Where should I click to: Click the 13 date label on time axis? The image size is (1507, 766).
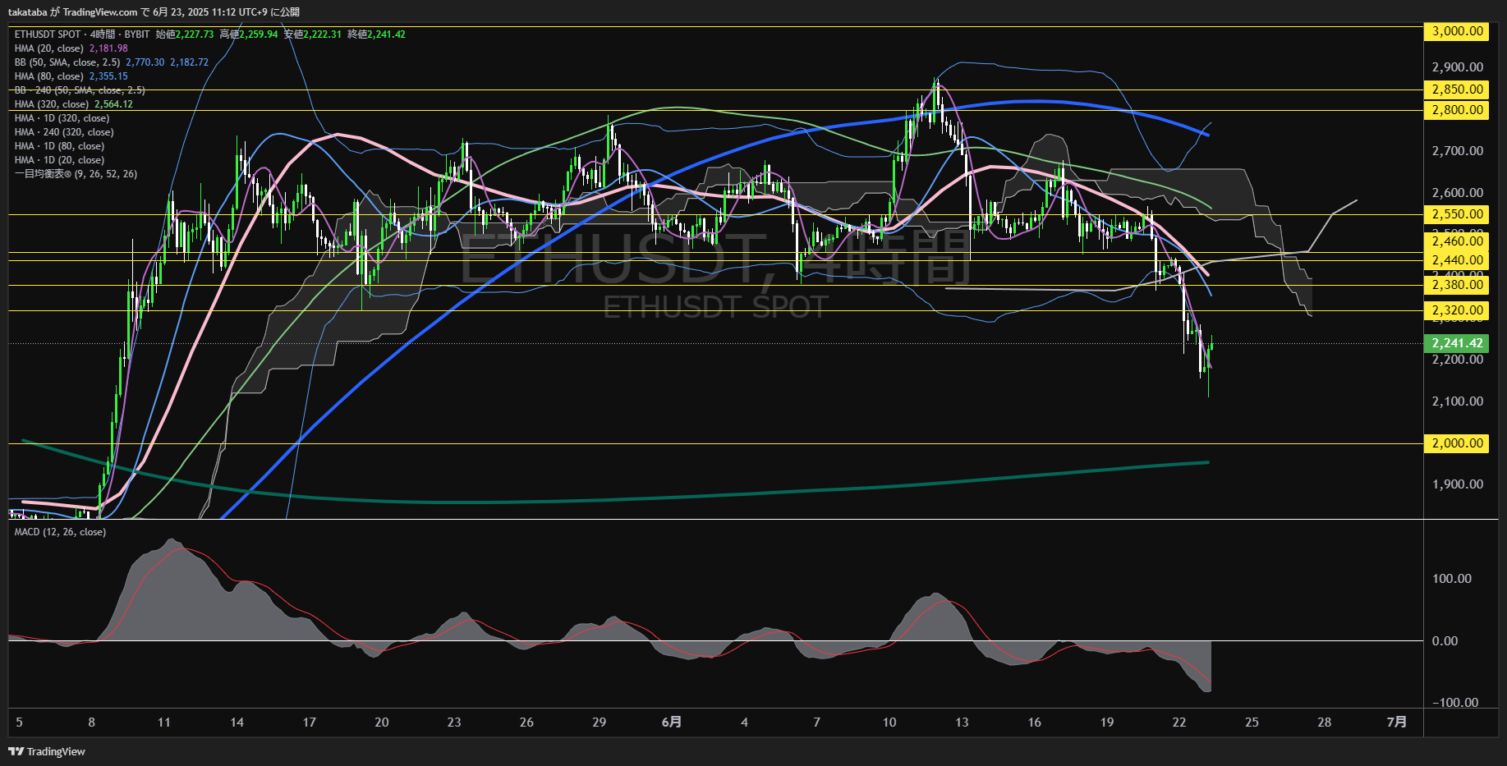tap(962, 722)
